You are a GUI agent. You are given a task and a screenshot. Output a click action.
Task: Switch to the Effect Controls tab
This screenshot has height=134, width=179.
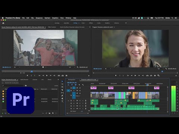[52, 27]
